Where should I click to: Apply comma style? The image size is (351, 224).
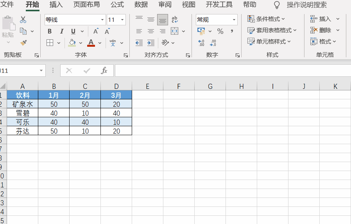pos(232,31)
